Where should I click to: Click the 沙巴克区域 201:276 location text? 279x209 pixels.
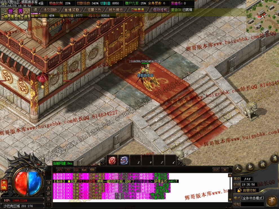(18, 206)
